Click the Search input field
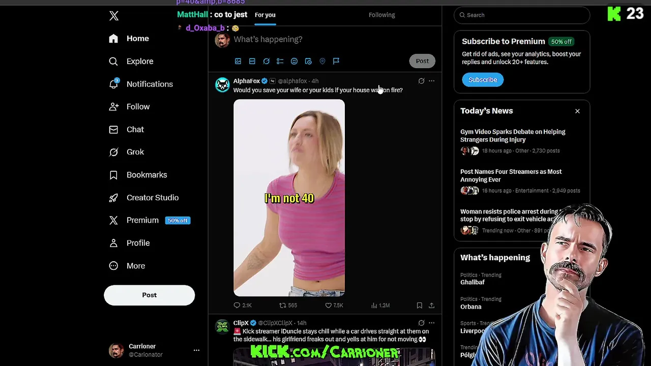The image size is (651, 366). 522,15
